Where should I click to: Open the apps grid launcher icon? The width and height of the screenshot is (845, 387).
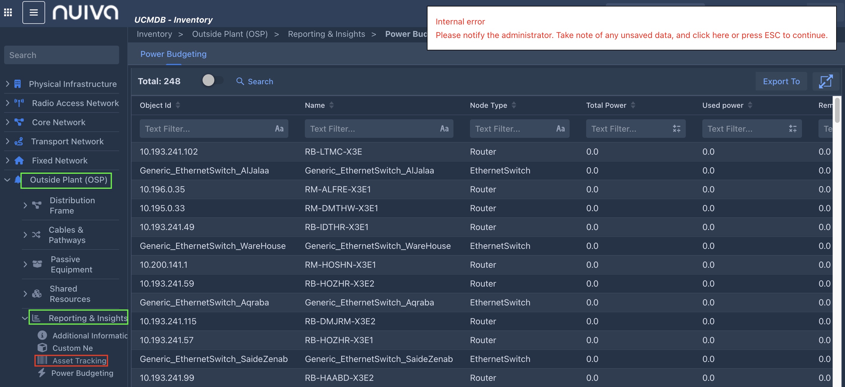8,12
